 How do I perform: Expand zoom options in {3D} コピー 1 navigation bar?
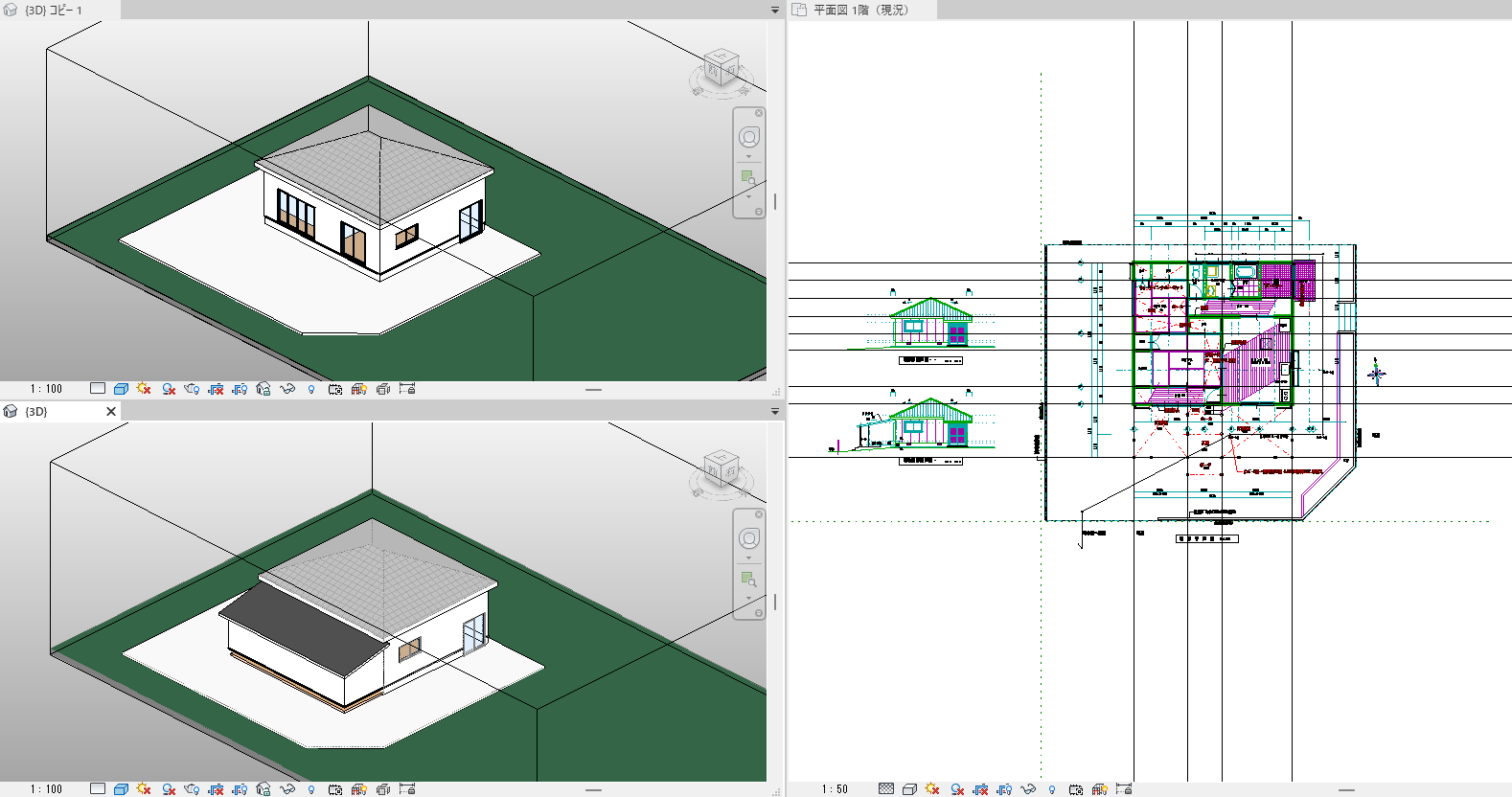[749, 196]
